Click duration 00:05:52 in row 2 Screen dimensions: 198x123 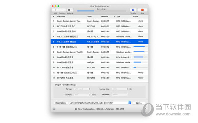[x=105, y=26]
